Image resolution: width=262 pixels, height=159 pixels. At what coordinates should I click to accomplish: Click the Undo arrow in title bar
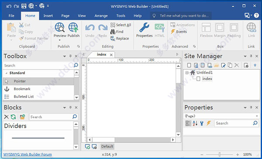click(x=9, y=7)
